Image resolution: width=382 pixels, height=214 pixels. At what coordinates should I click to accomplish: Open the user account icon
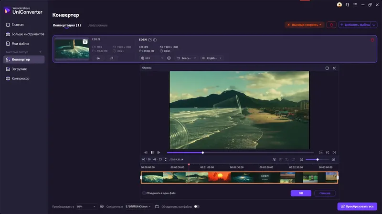[339, 5]
